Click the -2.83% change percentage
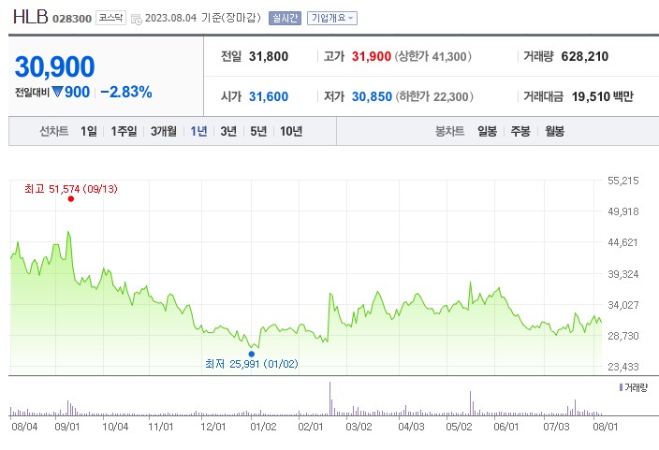Image resolution: width=659 pixels, height=450 pixels. 126,92
